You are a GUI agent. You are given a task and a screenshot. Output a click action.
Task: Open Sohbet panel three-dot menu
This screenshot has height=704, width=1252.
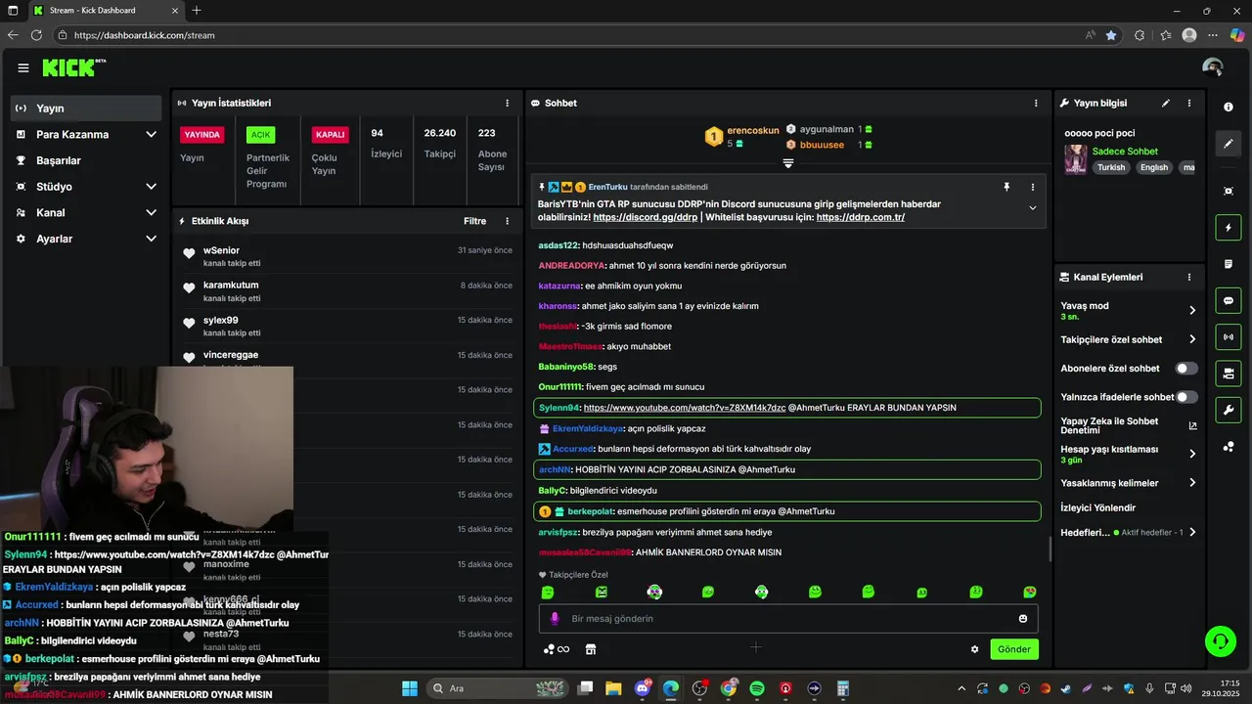(1036, 103)
